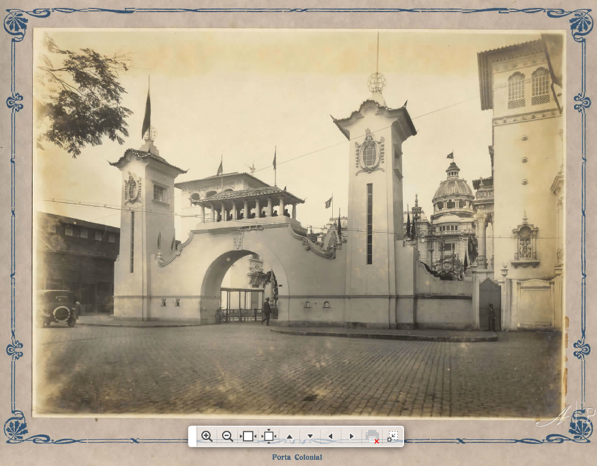597x466 pixels.
Task: Pan the image right with right arrow
Action: click(351, 436)
